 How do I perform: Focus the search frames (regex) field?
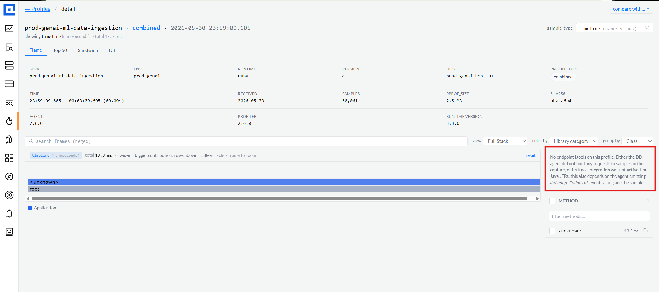[x=246, y=141]
